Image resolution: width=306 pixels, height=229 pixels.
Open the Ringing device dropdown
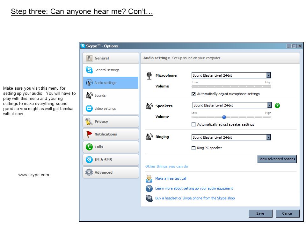pos(268,137)
